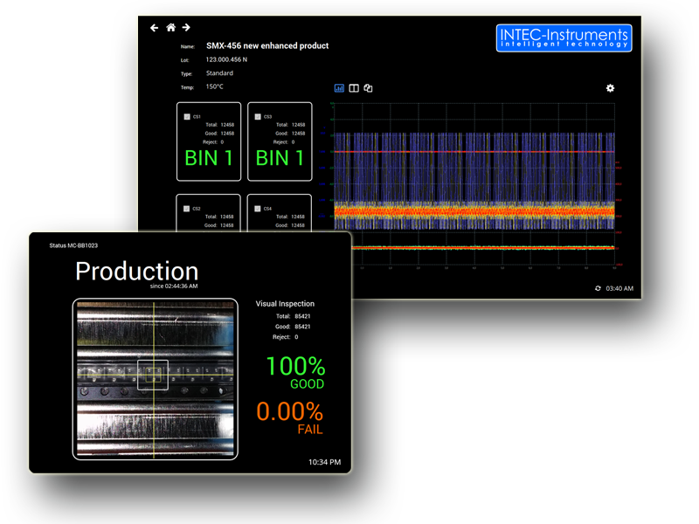Click the refresh icon beside 03:40 AM
The height and width of the screenshot is (524, 699).
click(598, 288)
